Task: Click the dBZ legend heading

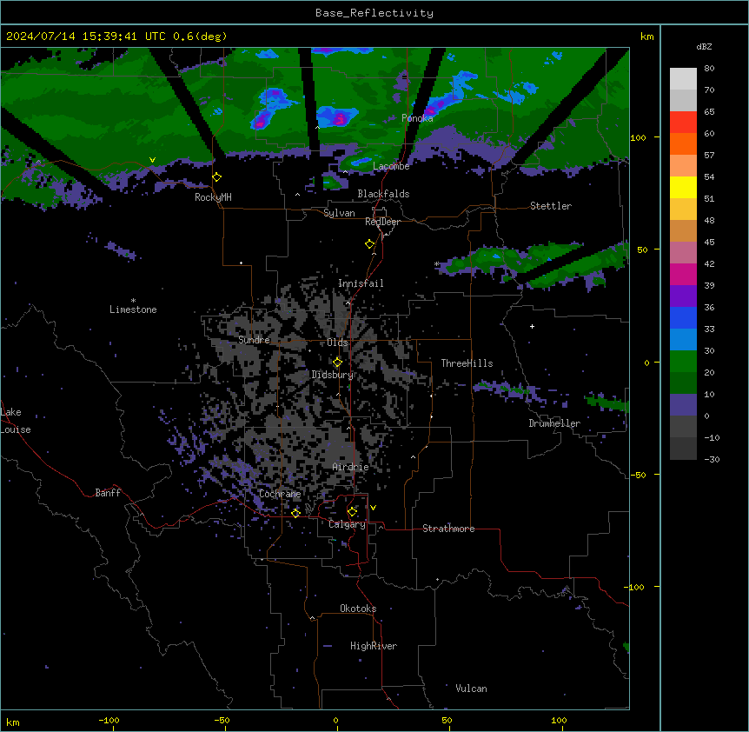Action: pyautogui.click(x=704, y=46)
